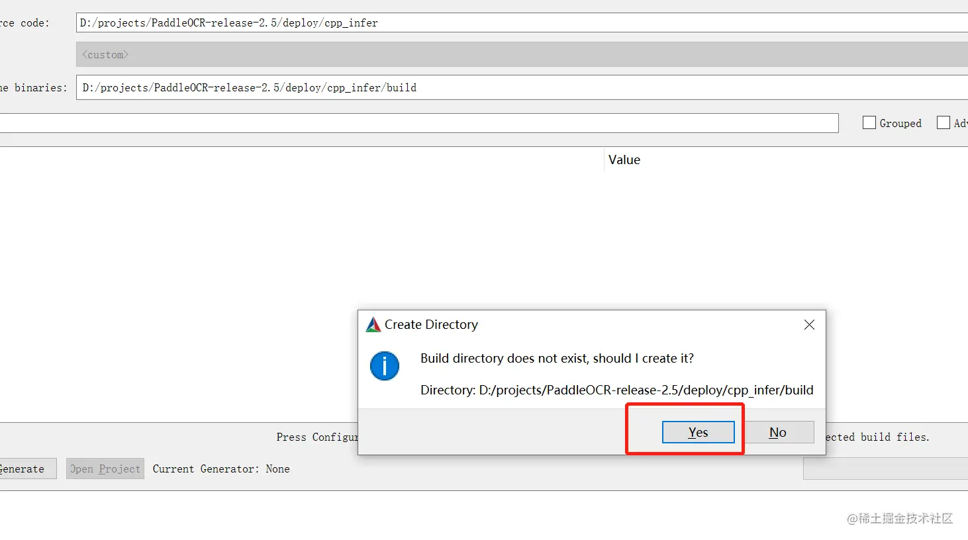Click No to decline directory creation
The image size is (968, 540).
778,432
